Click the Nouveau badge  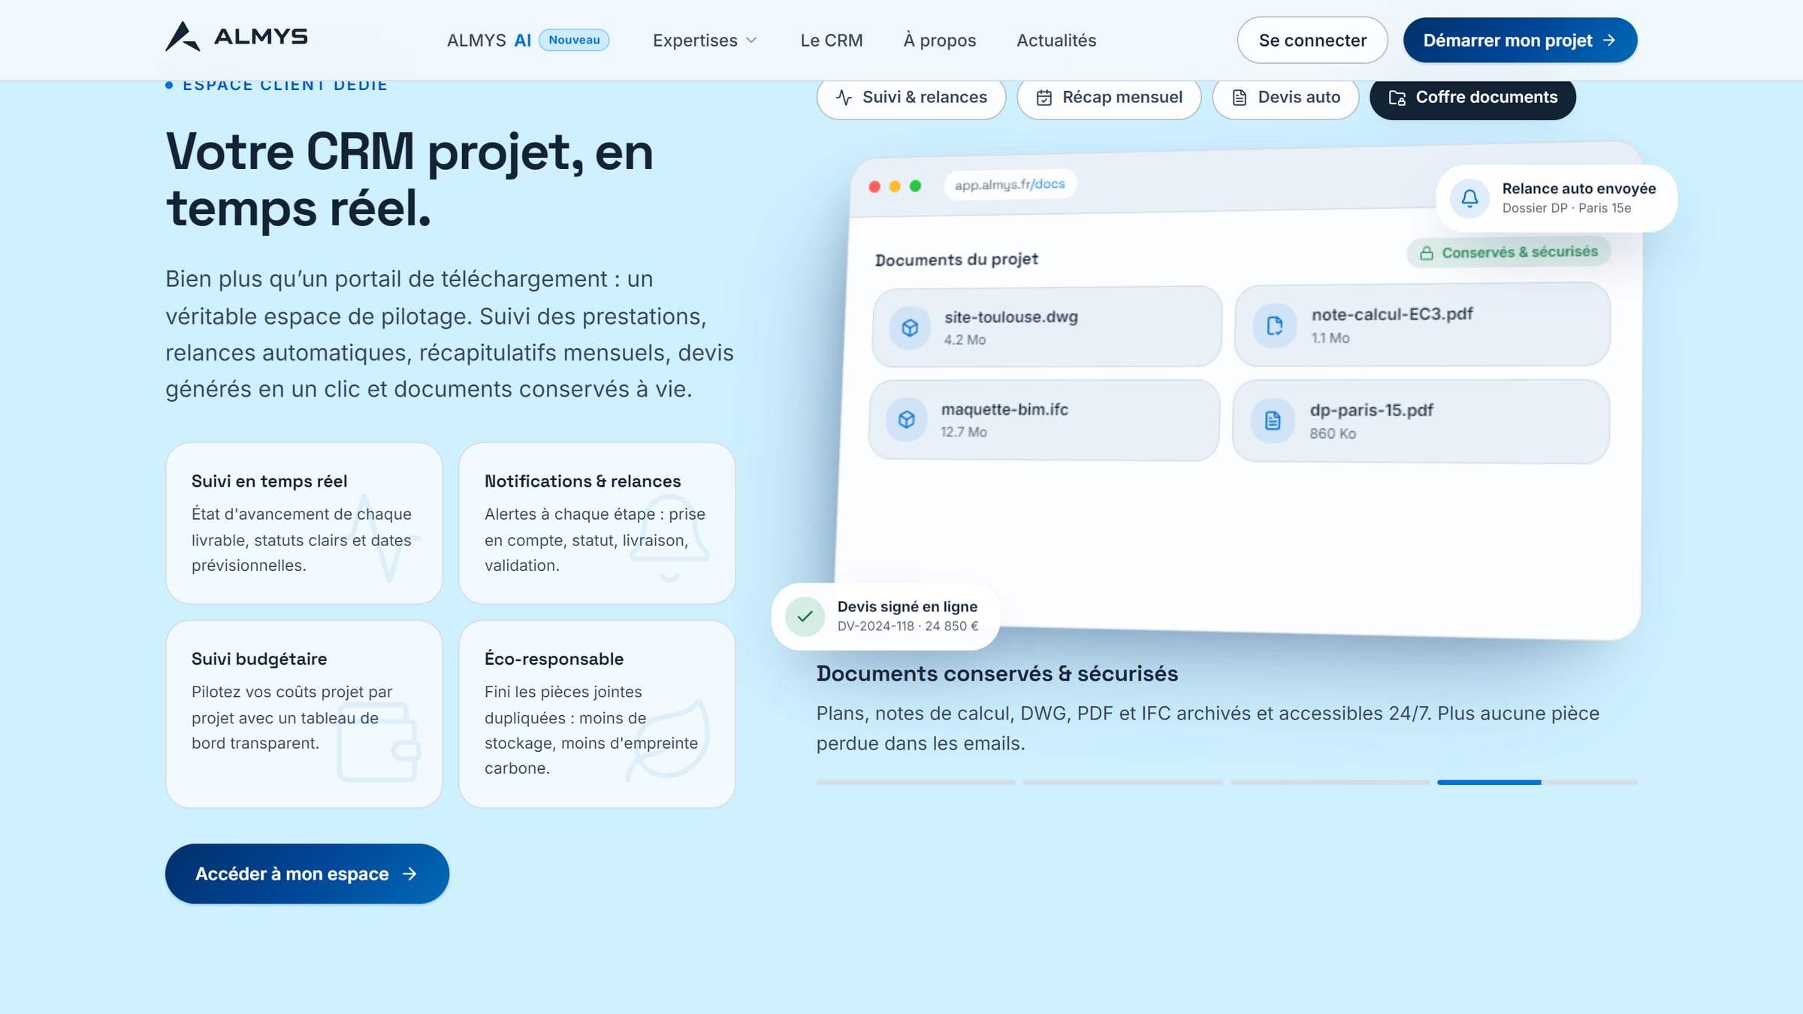(574, 40)
